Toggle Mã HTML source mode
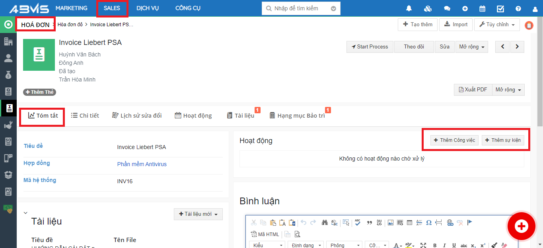 (265, 234)
